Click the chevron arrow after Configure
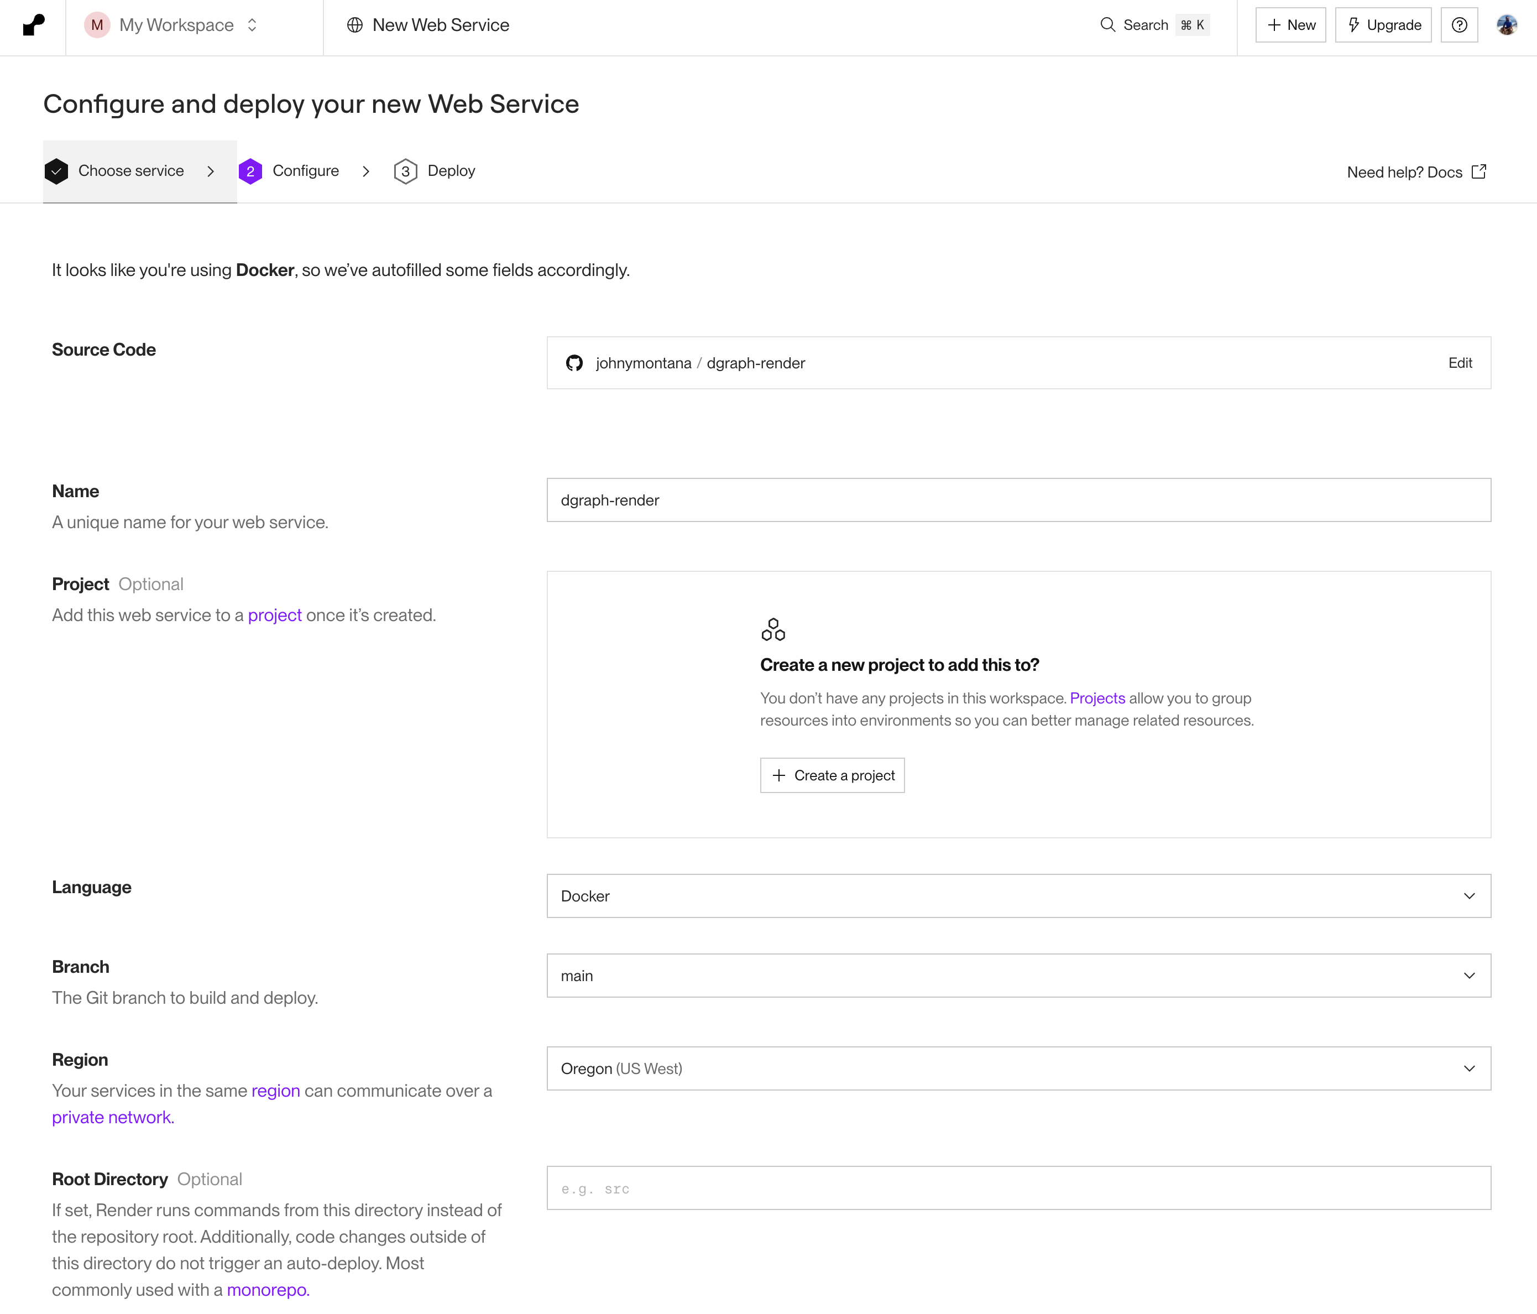The height and width of the screenshot is (1314, 1537). (365, 171)
